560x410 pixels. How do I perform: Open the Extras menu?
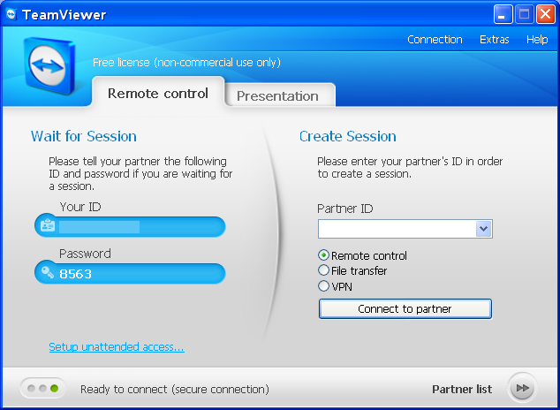[x=495, y=39]
